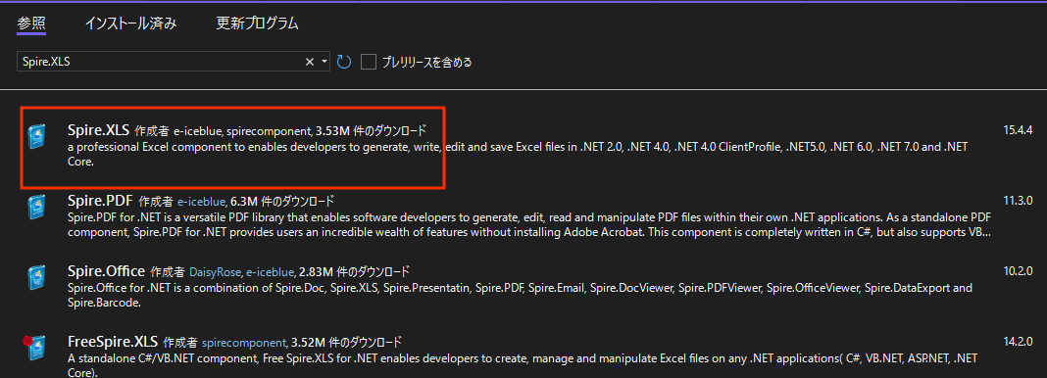Screen dimensions: 1047x378
Task: Click the Spire.Office package icon
Action: tap(36, 279)
